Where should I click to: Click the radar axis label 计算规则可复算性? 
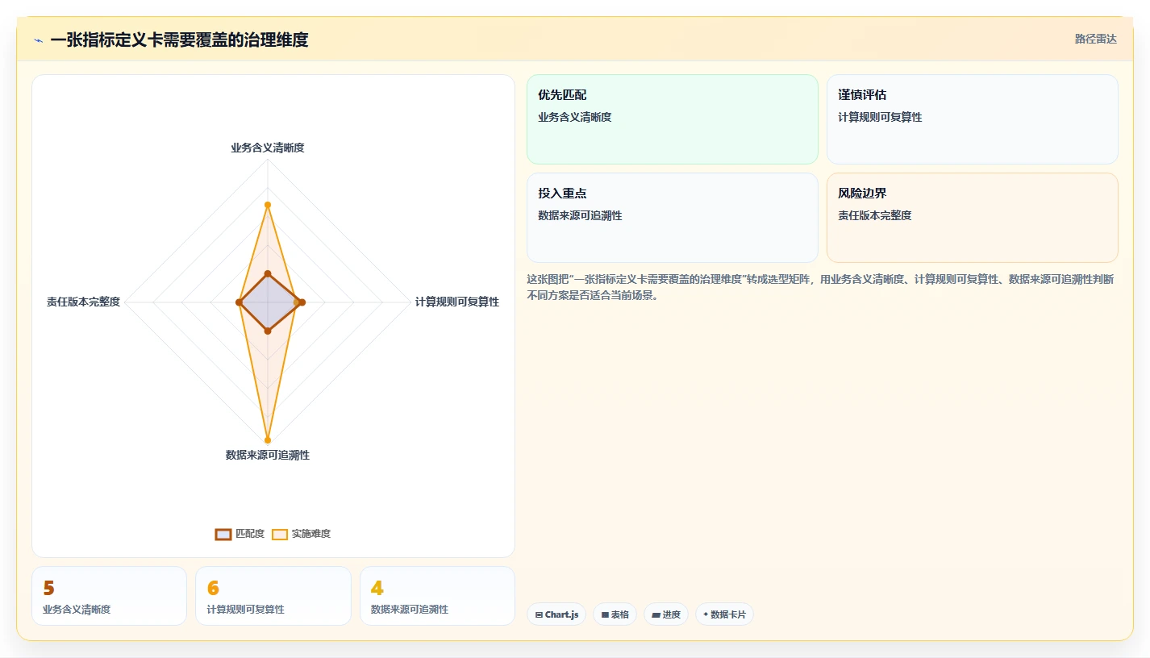point(457,302)
